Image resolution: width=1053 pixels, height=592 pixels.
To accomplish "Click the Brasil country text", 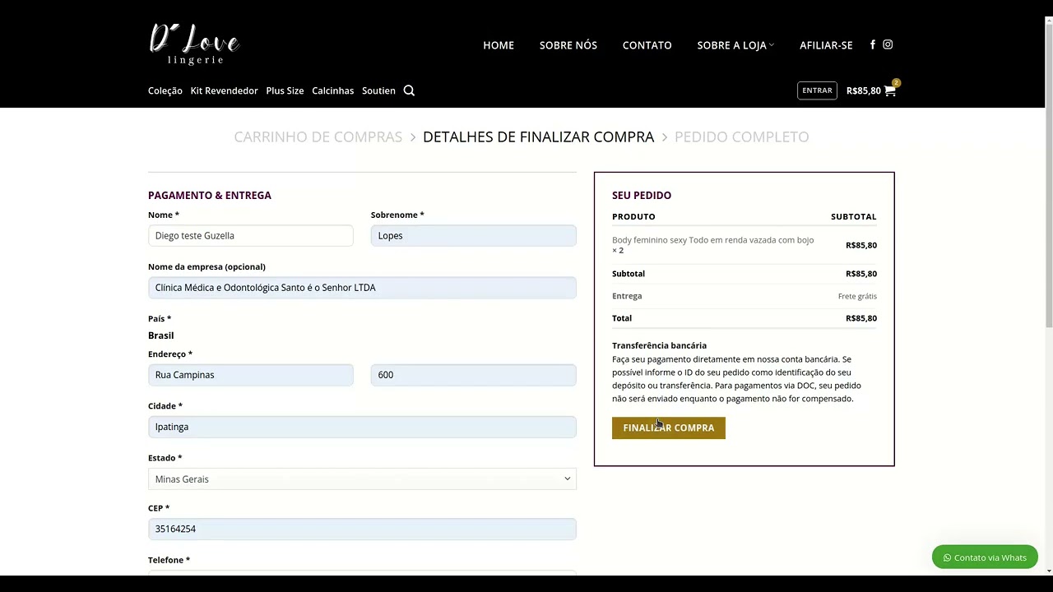I will tap(161, 335).
